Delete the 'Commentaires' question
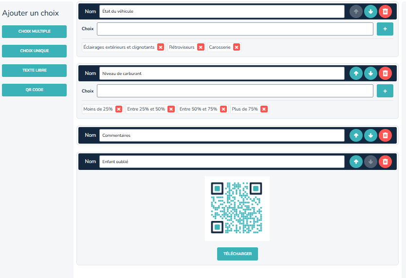The height and width of the screenshot is (278, 406). pyautogui.click(x=385, y=135)
